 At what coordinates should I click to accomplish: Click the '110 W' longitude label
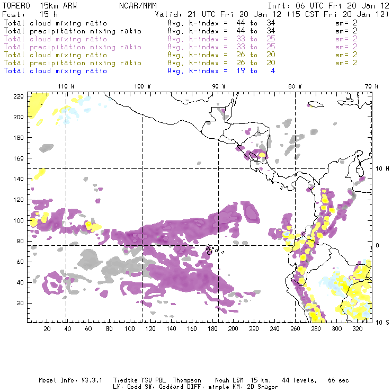coord(66,86)
